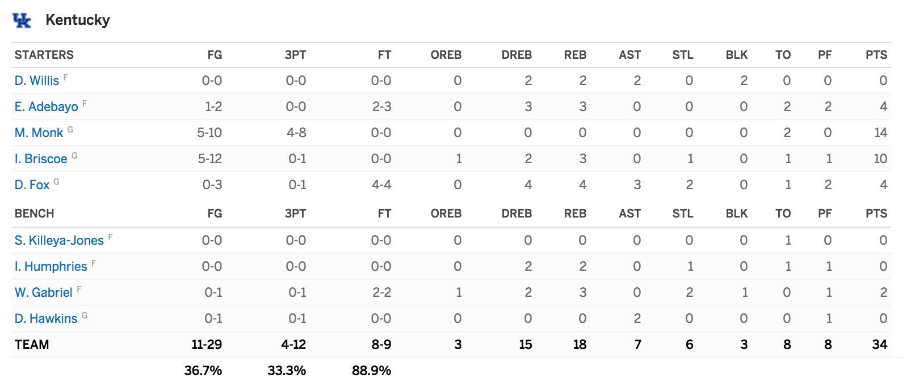
Task: Click the Kentucky Wildcats logo icon
Action: [22, 20]
